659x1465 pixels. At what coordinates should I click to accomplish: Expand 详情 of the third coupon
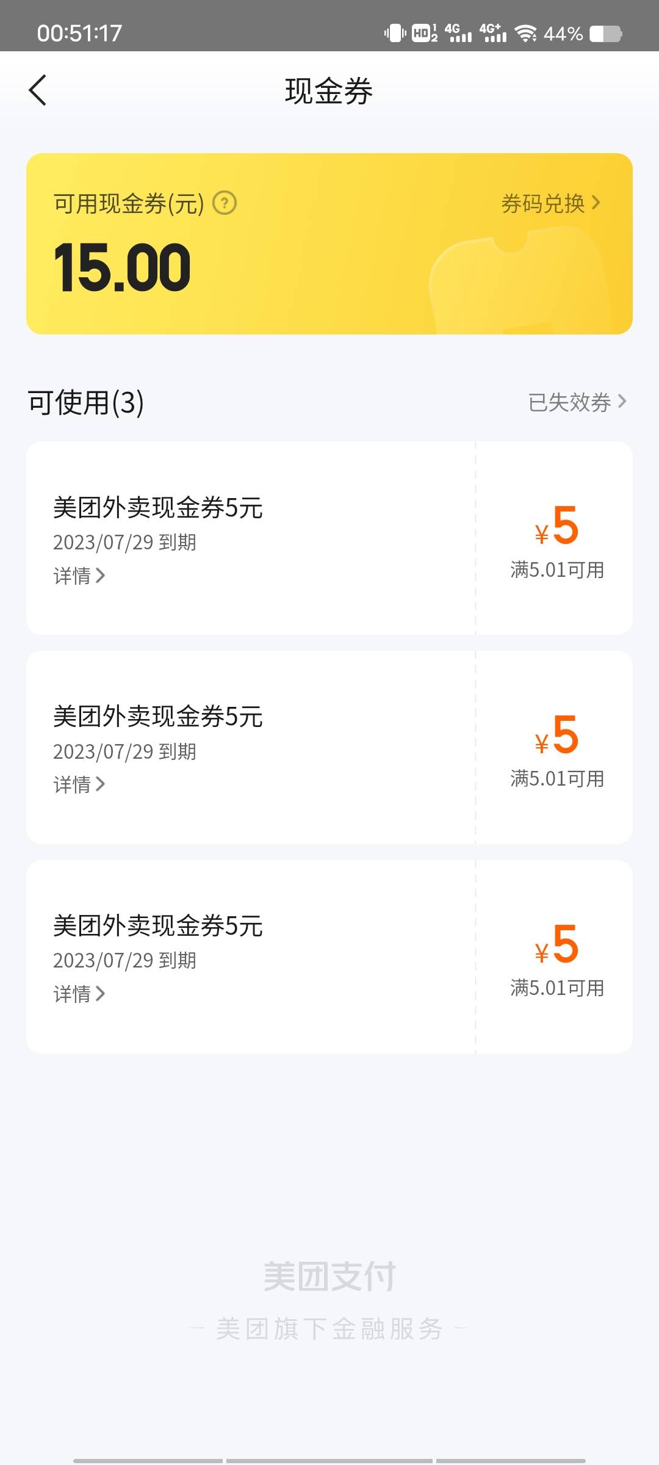(79, 994)
